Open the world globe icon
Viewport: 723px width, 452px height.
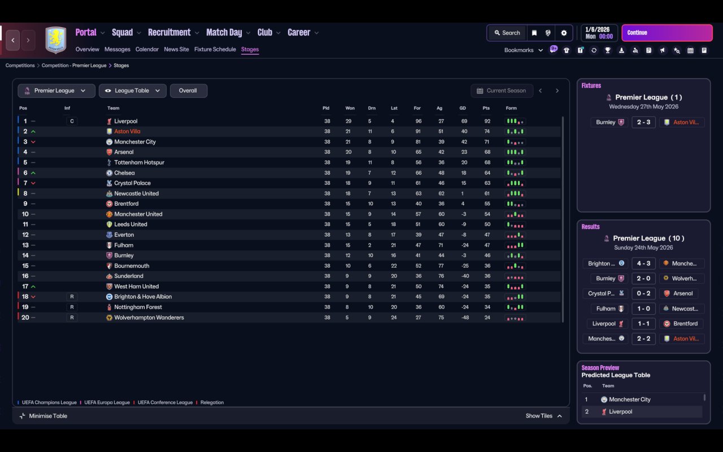click(x=548, y=33)
